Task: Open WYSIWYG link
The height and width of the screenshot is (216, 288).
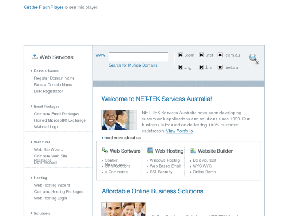Action: 202,166
